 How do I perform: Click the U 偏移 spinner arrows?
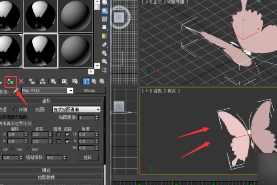(26, 135)
